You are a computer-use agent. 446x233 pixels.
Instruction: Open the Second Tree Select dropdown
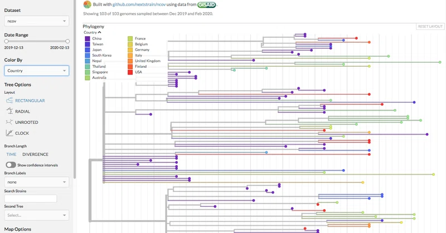tap(36, 215)
